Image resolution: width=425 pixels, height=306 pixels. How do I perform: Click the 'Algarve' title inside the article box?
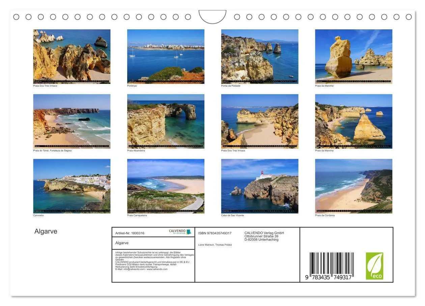(x=122, y=243)
